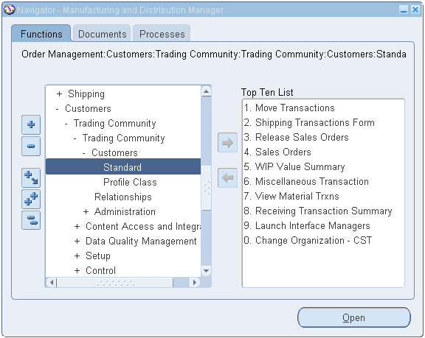
Task: Click the tree vertical scrollbar thumb
Action: click(207, 188)
